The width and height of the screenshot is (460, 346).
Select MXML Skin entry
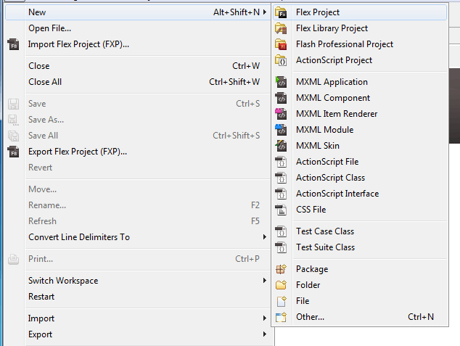pos(360,146)
